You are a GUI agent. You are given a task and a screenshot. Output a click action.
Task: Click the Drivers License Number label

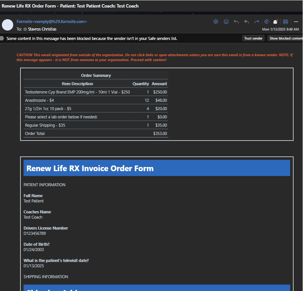tap(46, 228)
